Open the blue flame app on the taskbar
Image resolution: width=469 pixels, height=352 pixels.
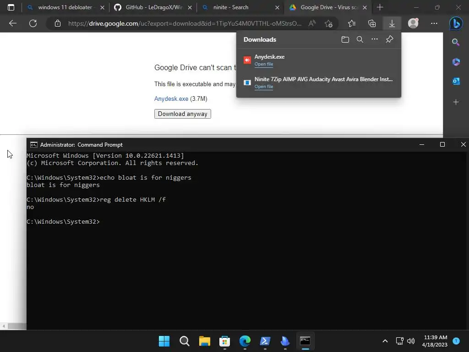(x=285, y=341)
